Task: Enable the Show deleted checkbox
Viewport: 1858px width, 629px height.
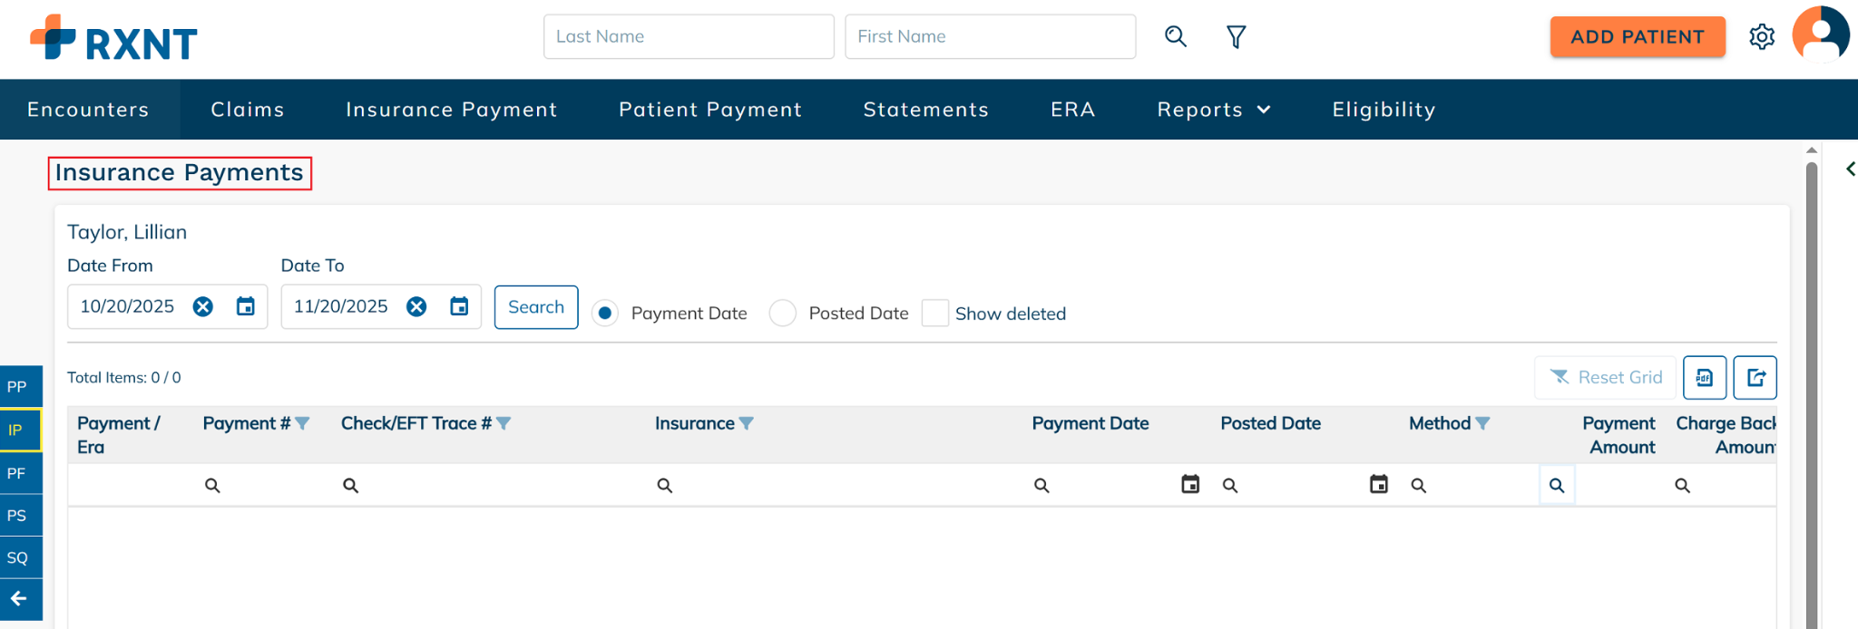Action: [x=935, y=314]
